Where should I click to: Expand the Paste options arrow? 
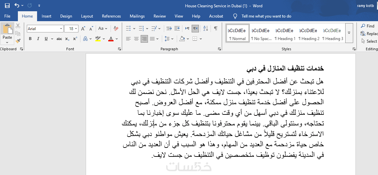(x=7, y=42)
